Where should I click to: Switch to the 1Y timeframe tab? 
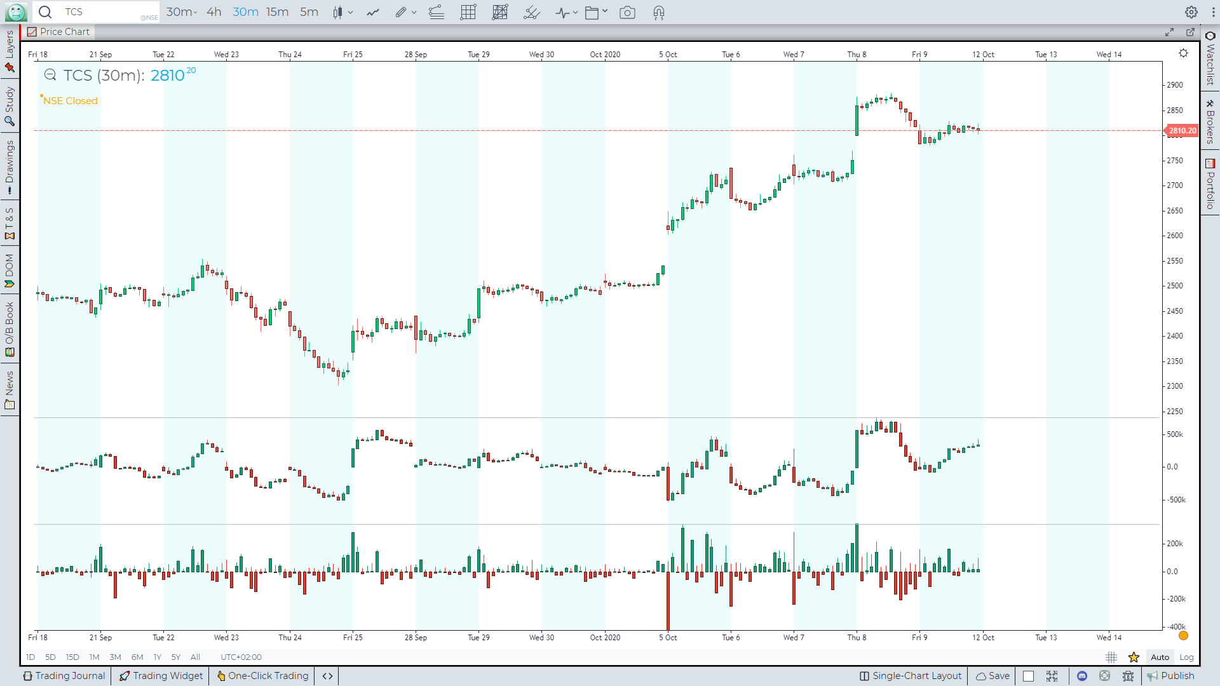[156, 657]
